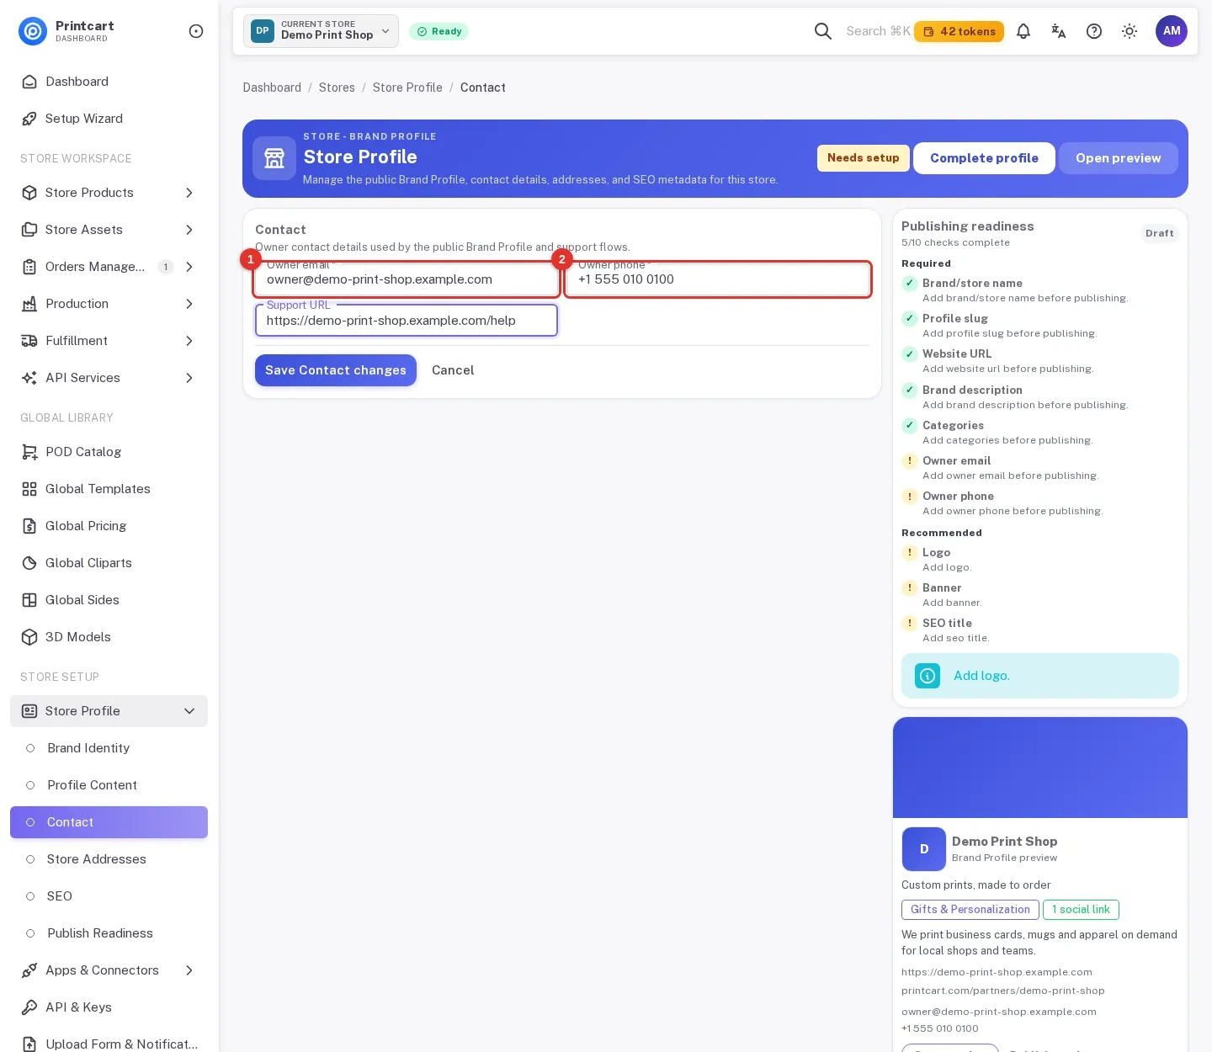Collapse sidebar using the circle toggle icon
This screenshot has height=1052, width=1212.
(x=196, y=31)
